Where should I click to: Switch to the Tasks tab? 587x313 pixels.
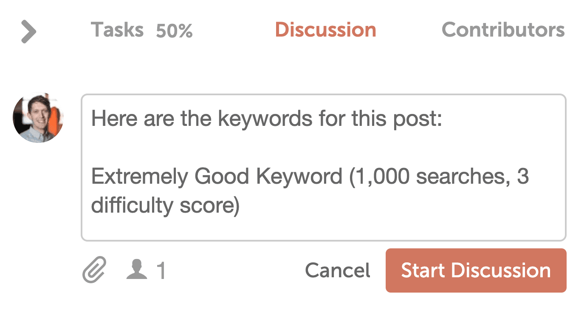[x=117, y=30]
